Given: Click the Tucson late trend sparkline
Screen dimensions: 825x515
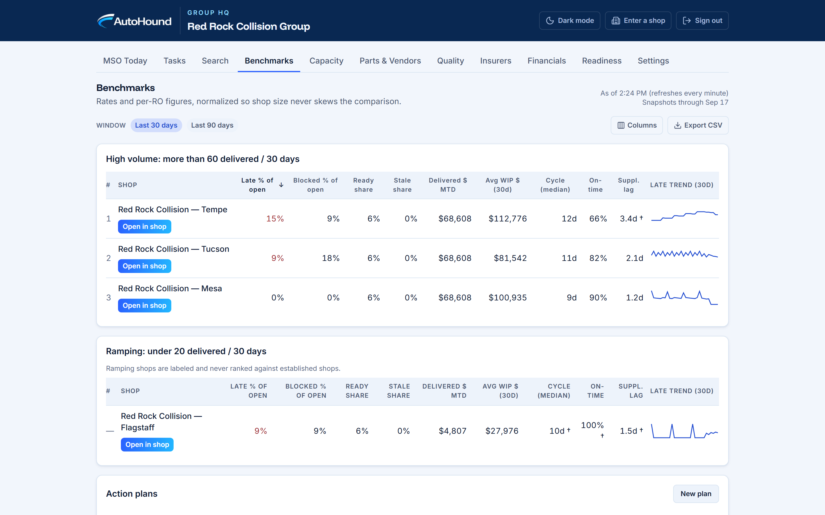Looking at the screenshot, I should pos(684,254).
